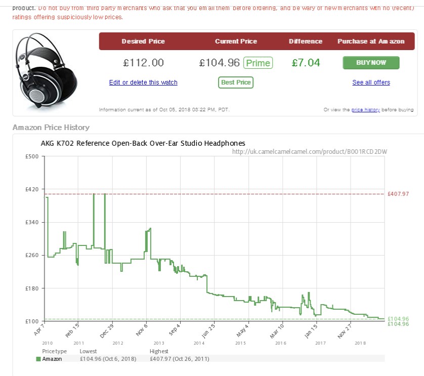Click the Highest legend column header

pyautogui.click(x=159, y=351)
